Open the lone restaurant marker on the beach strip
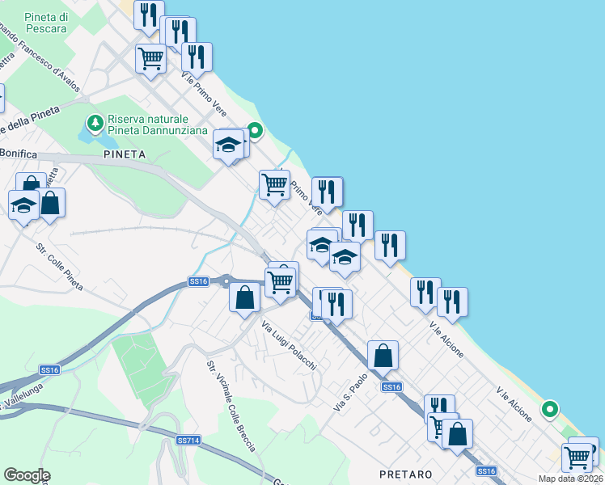Image resolution: width=605 pixels, height=485 pixels. tap(390, 248)
